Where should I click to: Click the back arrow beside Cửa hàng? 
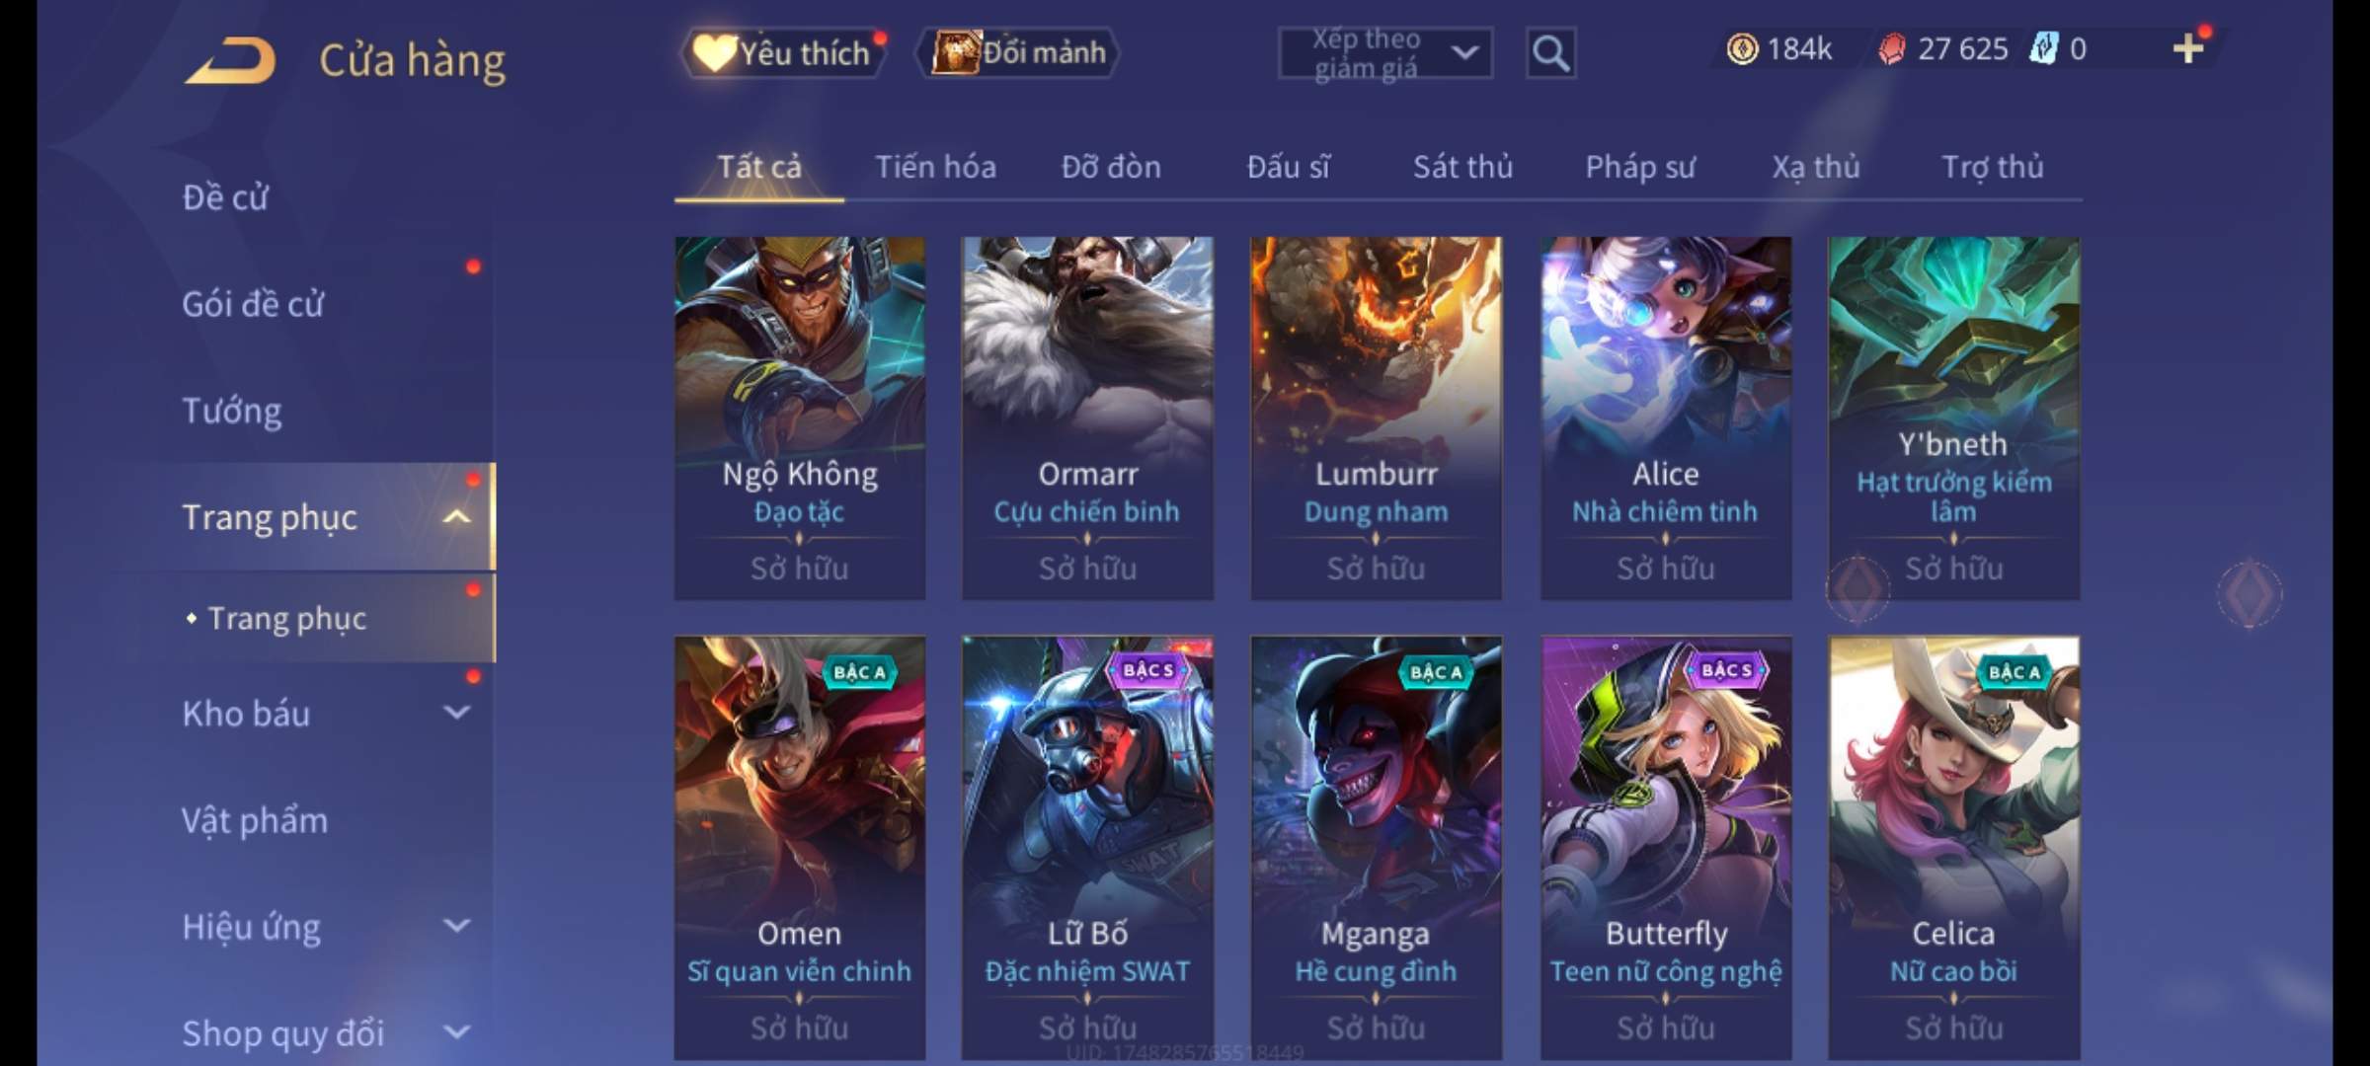230,60
